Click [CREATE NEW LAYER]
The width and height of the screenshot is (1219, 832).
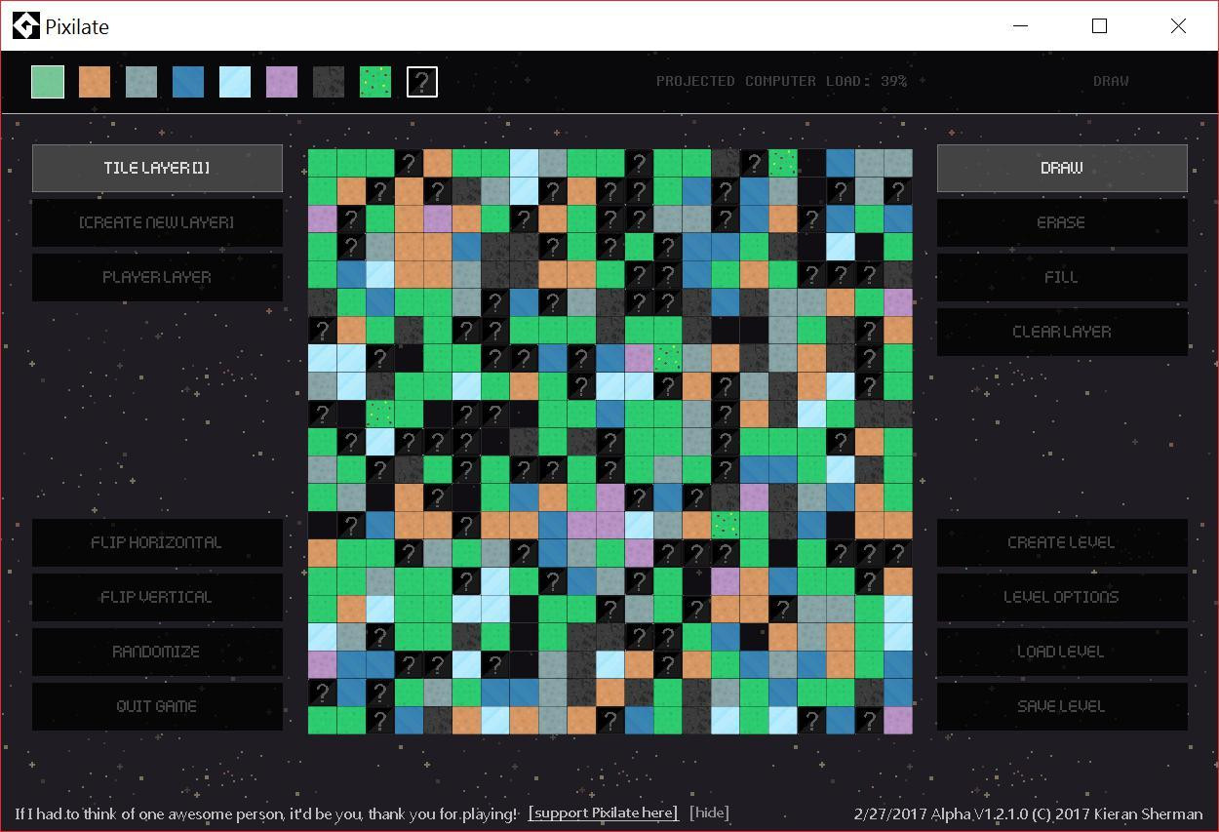point(157,222)
